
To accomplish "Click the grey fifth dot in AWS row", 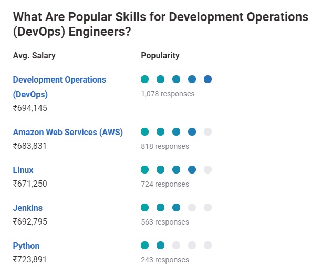I will tap(208, 132).
